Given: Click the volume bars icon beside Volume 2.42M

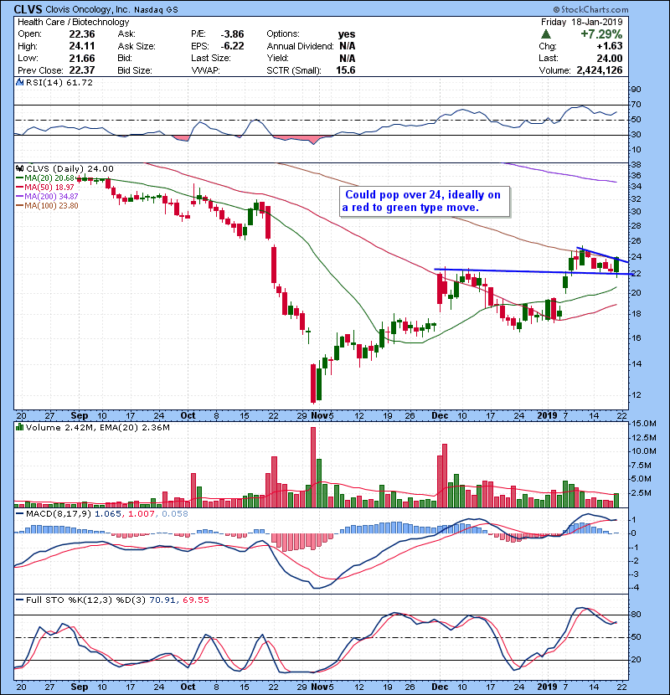Looking at the screenshot, I should (19, 427).
